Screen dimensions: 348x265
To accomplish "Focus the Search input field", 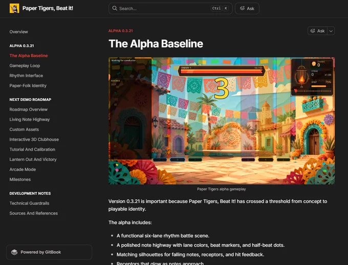I will pyautogui.click(x=170, y=8).
